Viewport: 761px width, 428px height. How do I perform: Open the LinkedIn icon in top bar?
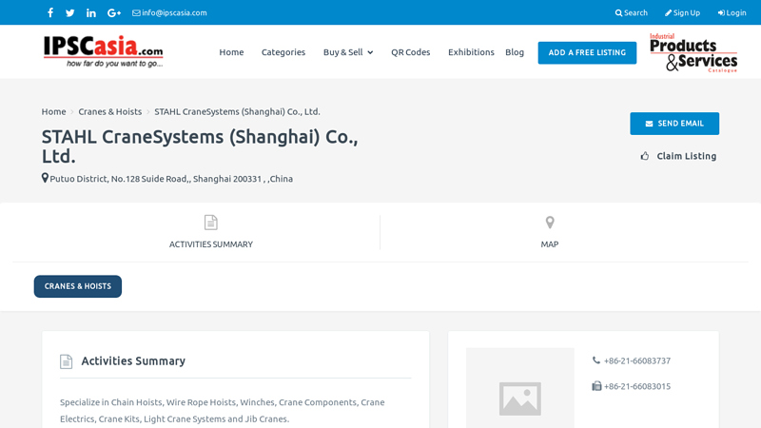click(90, 13)
